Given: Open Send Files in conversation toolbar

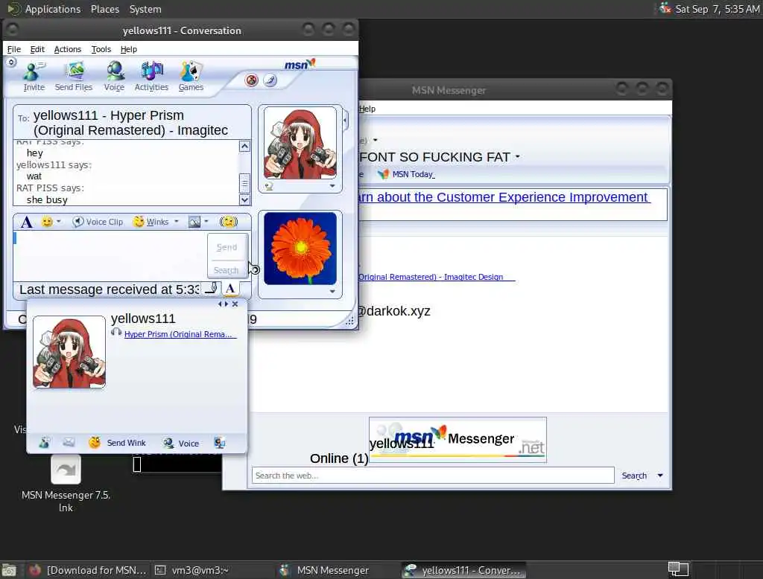Looking at the screenshot, I should click(74, 77).
